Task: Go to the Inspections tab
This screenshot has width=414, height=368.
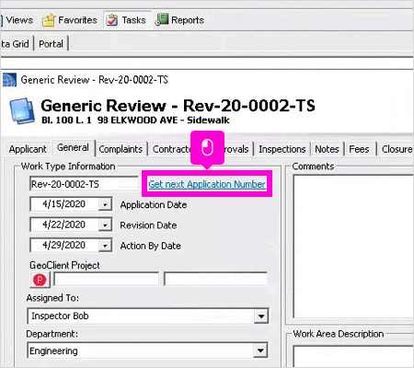Action: 282,149
